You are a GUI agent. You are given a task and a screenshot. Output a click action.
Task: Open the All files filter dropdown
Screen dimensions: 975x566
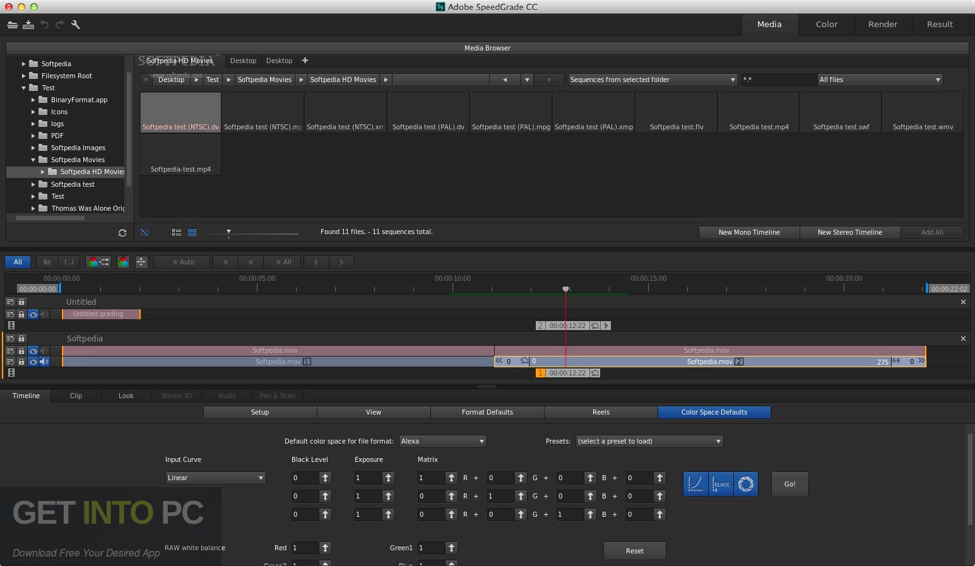pos(880,80)
